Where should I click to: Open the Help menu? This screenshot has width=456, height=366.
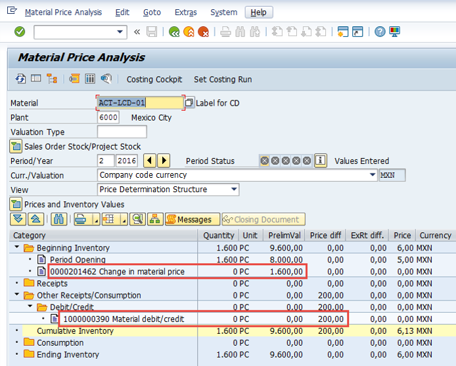tap(258, 12)
